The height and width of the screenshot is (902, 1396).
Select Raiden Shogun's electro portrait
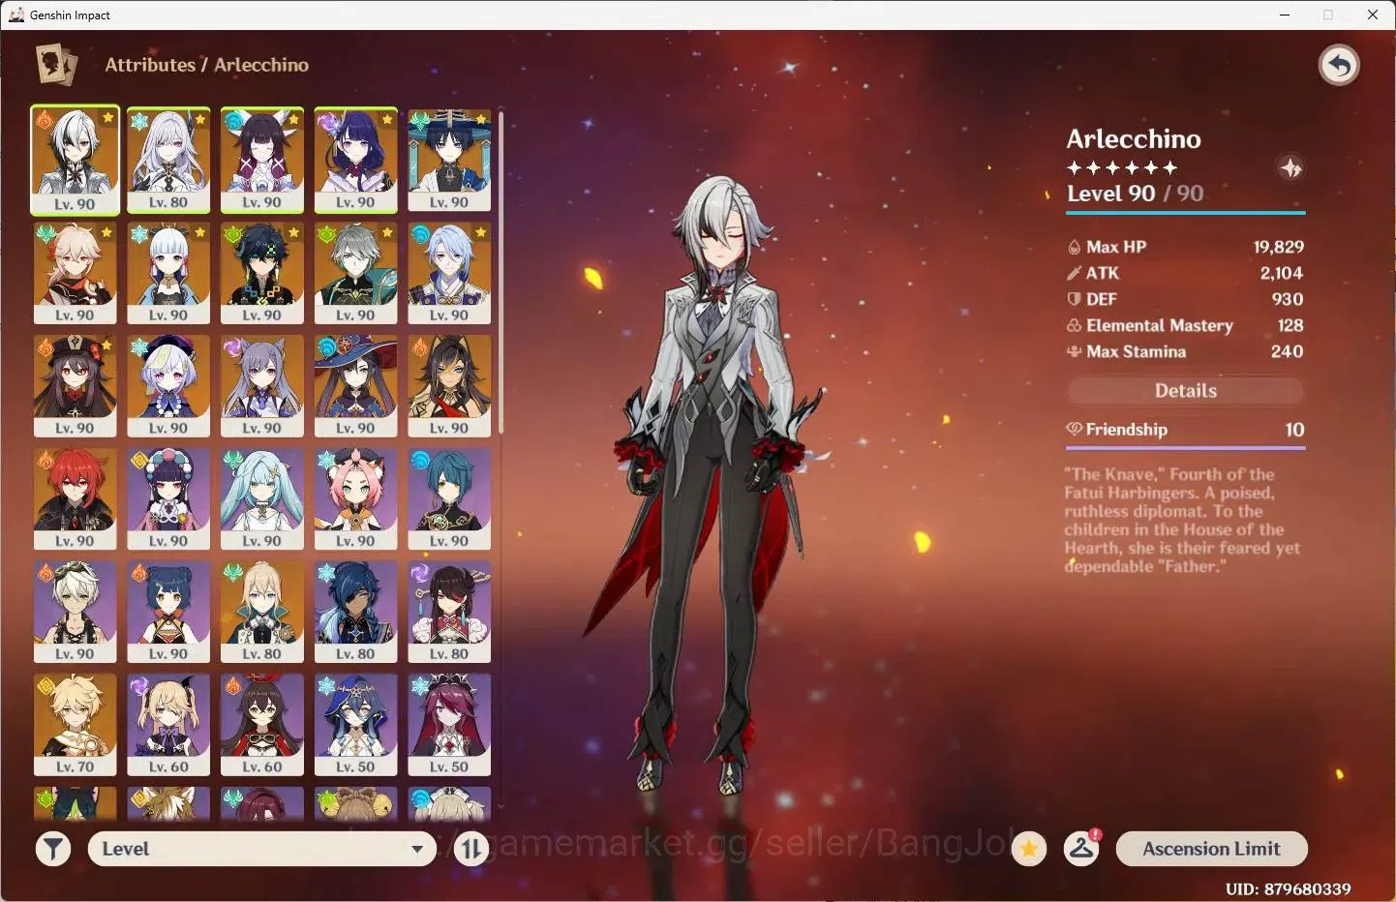[x=355, y=160]
